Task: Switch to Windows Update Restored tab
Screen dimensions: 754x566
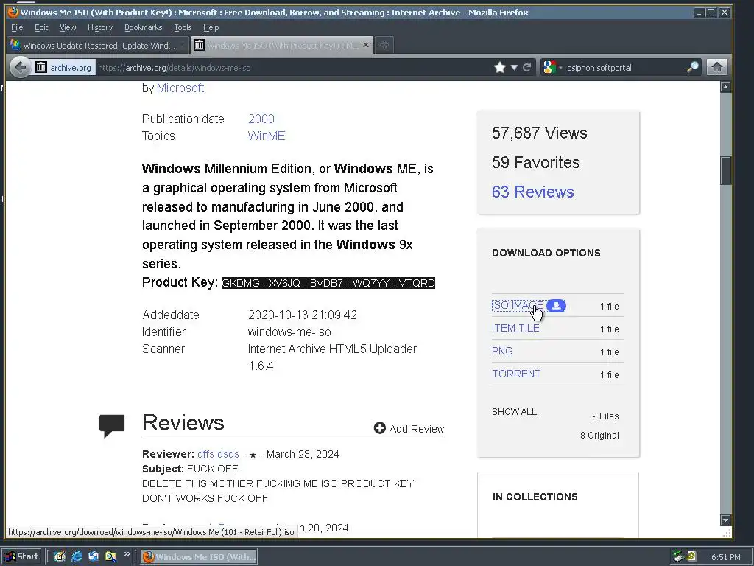Action: tap(98, 45)
